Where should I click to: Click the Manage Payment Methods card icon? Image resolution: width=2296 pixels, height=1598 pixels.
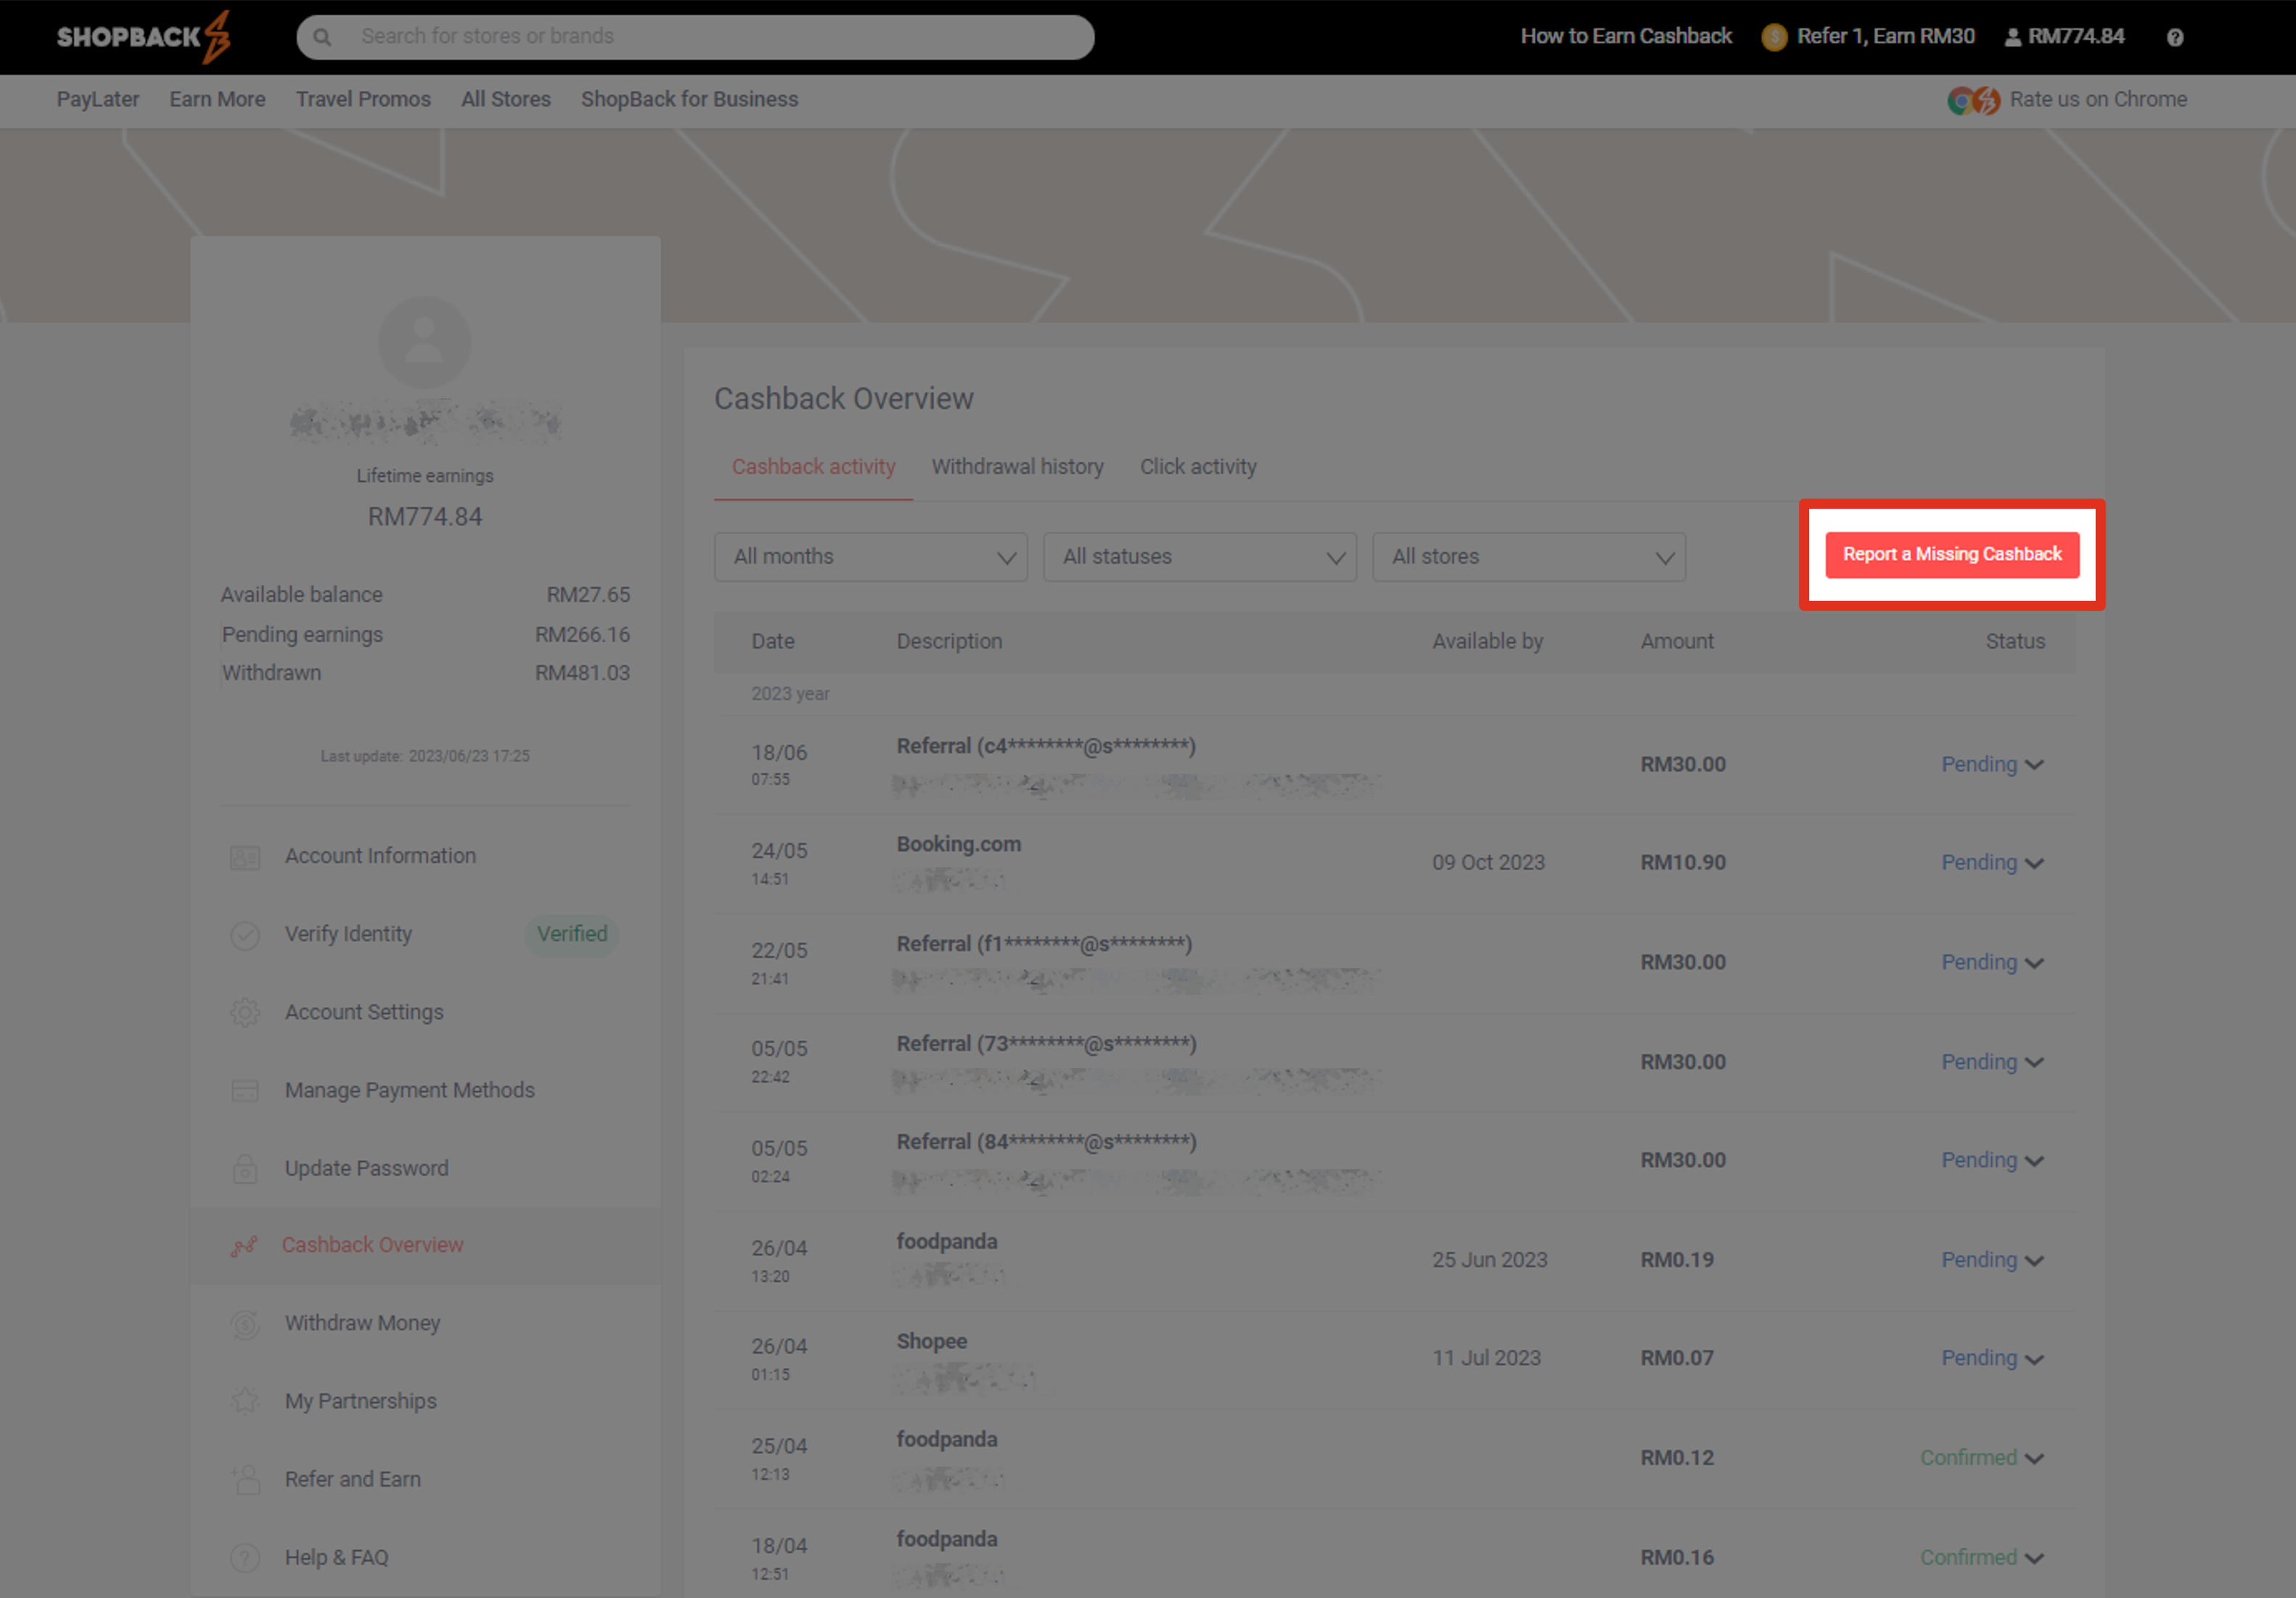[x=245, y=1091]
